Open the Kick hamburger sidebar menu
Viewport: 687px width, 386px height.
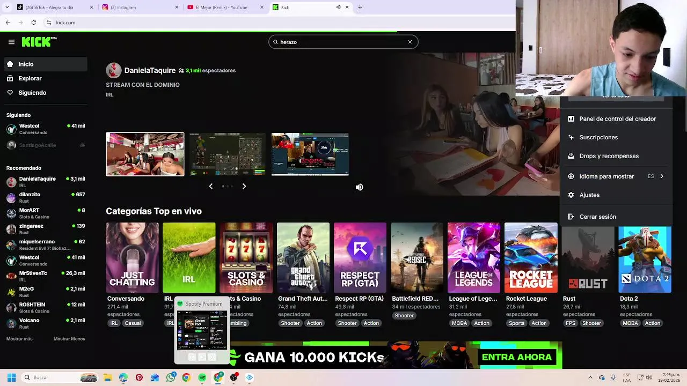[x=11, y=42]
